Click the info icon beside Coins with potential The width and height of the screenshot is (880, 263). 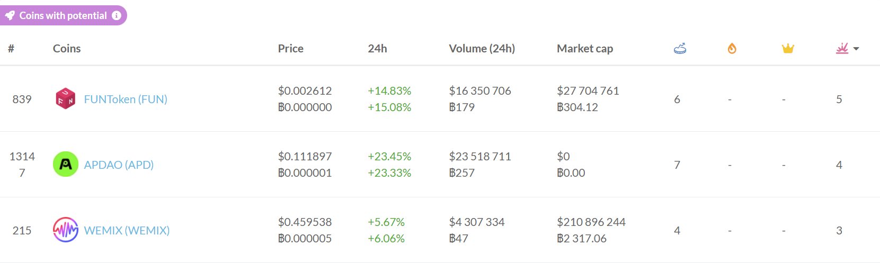(x=117, y=16)
